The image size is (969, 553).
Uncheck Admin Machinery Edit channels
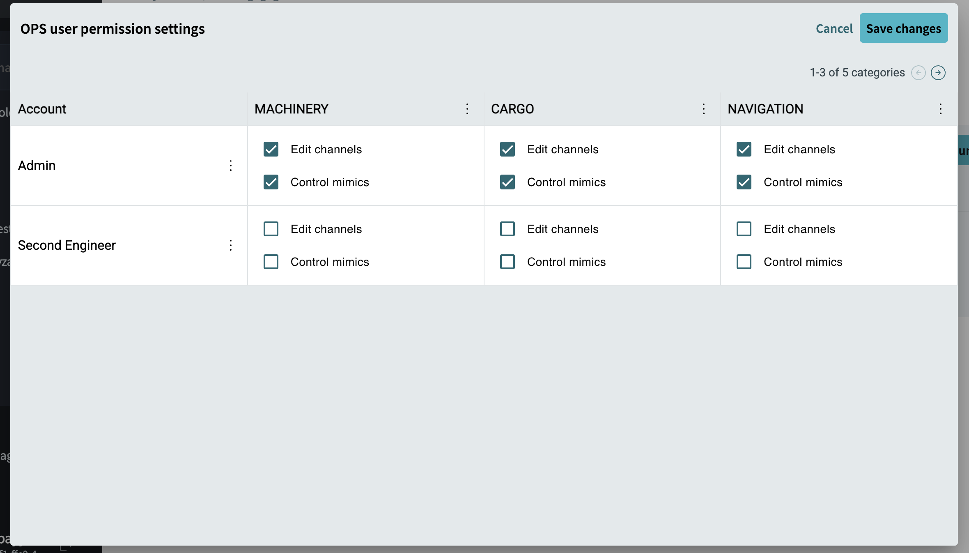coord(271,149)
